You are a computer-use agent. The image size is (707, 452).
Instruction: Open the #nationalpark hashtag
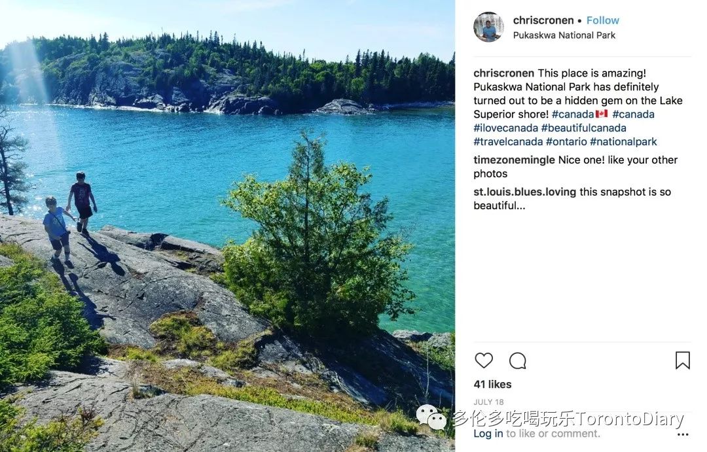624,141
